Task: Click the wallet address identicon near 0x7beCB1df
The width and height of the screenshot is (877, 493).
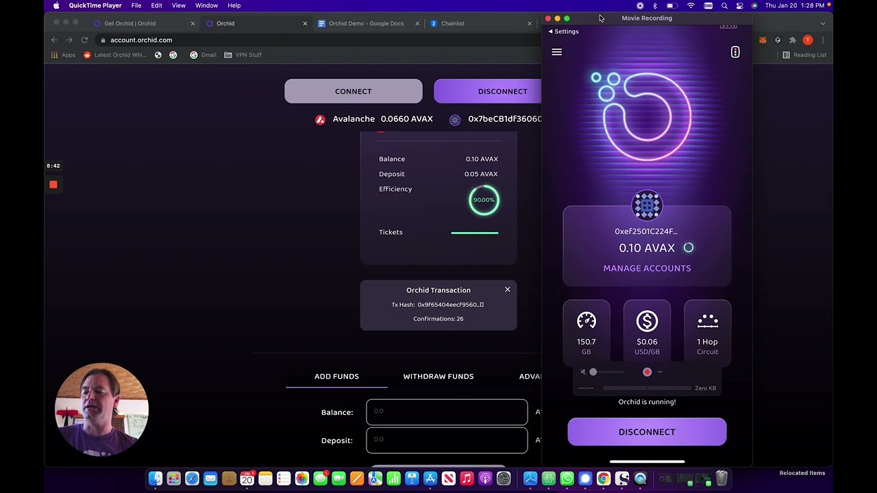Action: point(455,119)
